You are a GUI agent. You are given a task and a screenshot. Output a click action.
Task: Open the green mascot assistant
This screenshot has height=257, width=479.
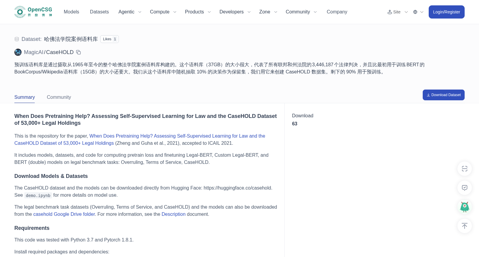coord(465,207)
